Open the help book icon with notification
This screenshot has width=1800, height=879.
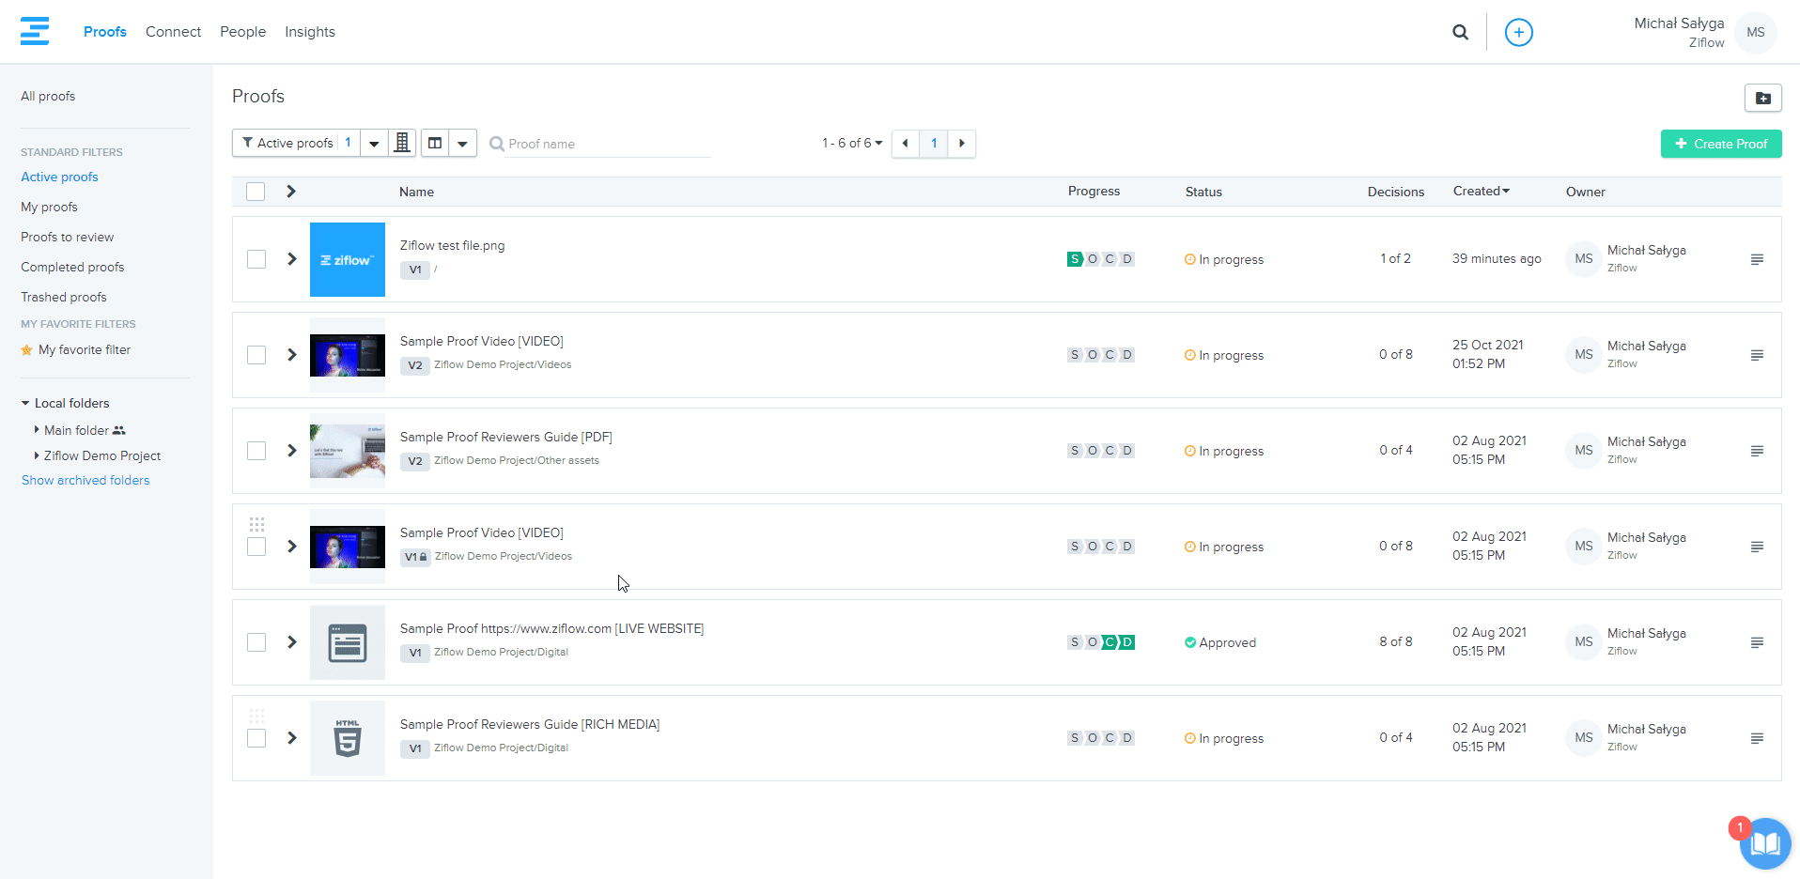[1764, 842]
